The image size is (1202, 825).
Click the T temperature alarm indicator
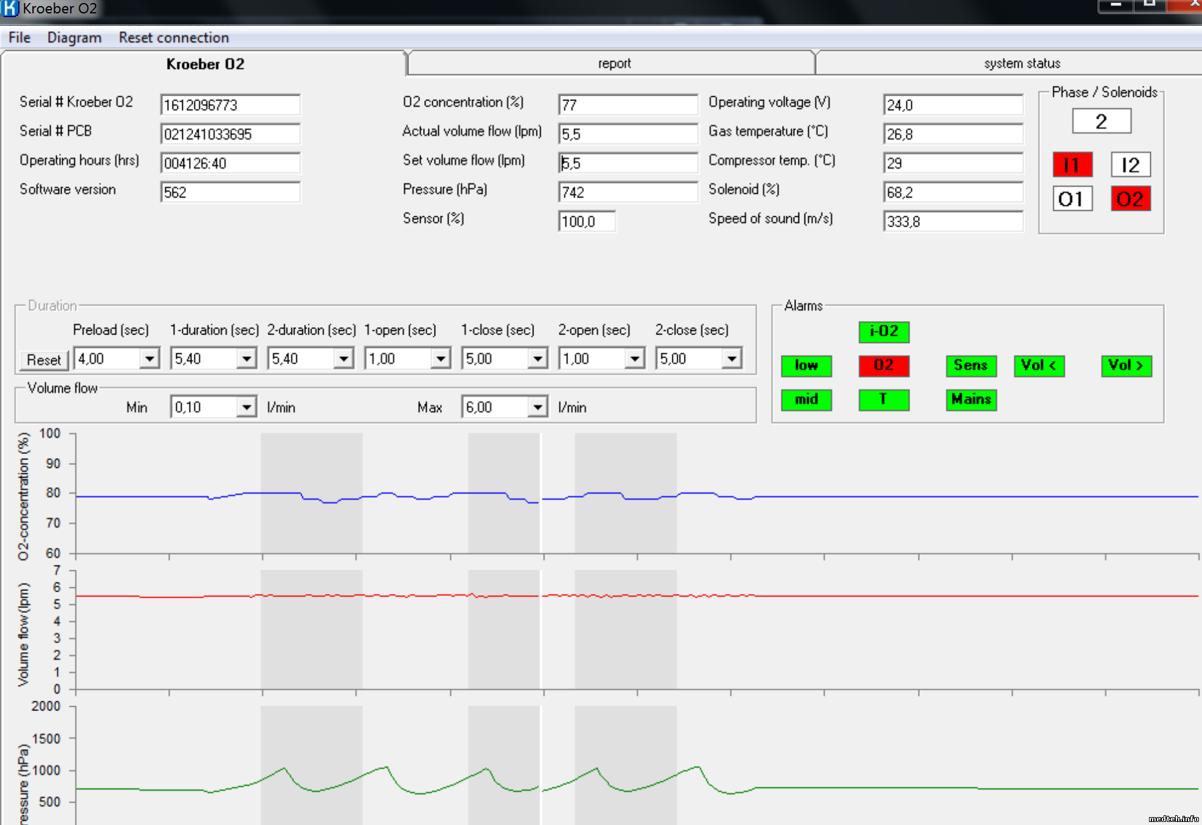[883, 400]
